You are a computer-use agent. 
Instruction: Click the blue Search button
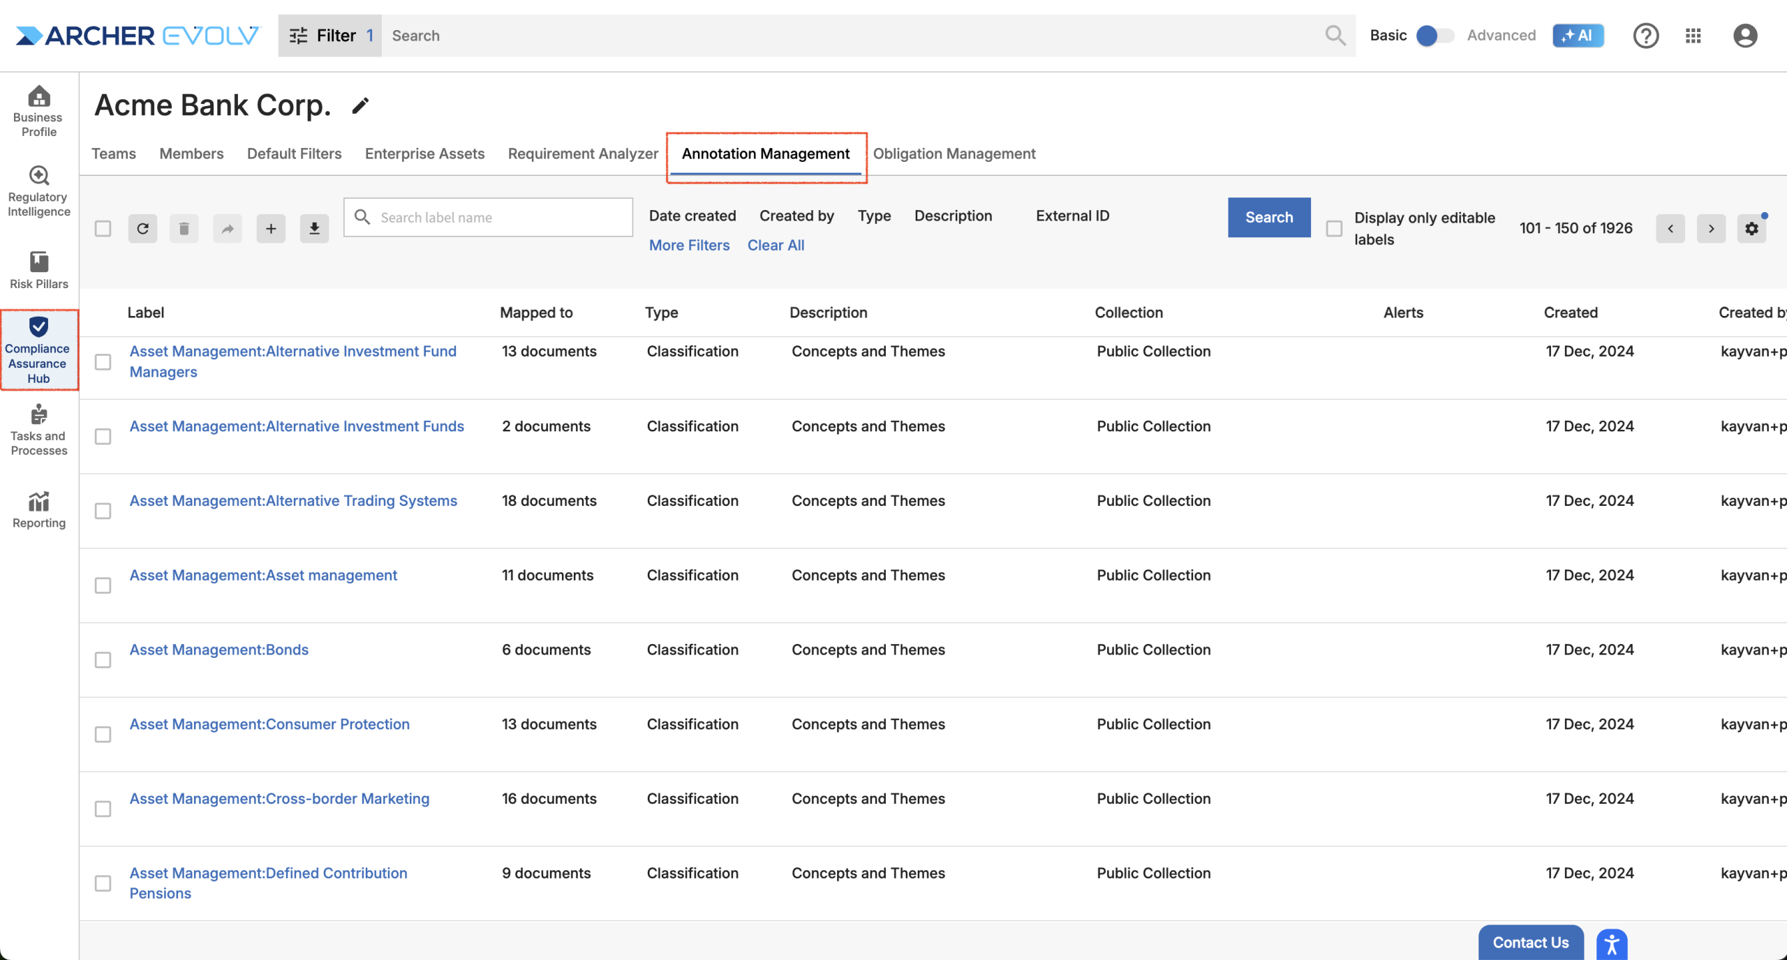tap(1268, 217)
